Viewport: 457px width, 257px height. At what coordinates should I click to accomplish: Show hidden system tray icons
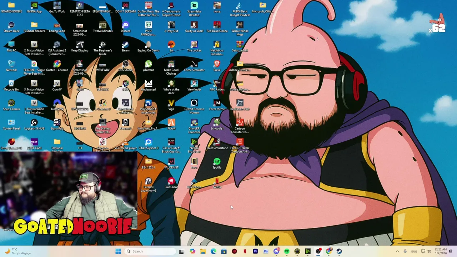[x=397, y=251]
